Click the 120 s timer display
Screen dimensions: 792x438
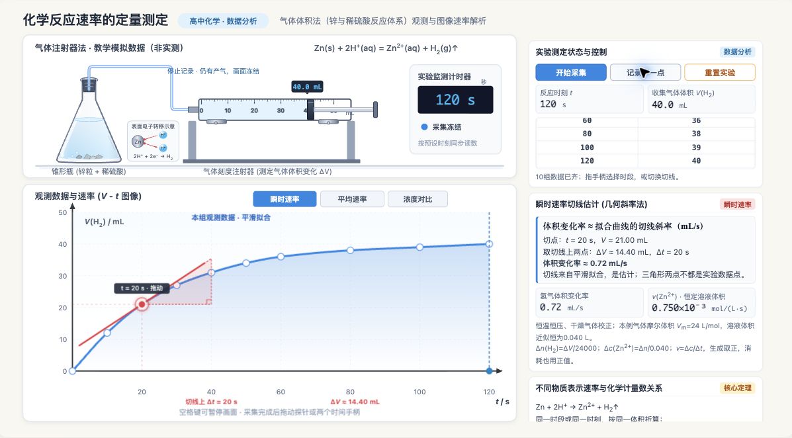click(x=455, y=99)
